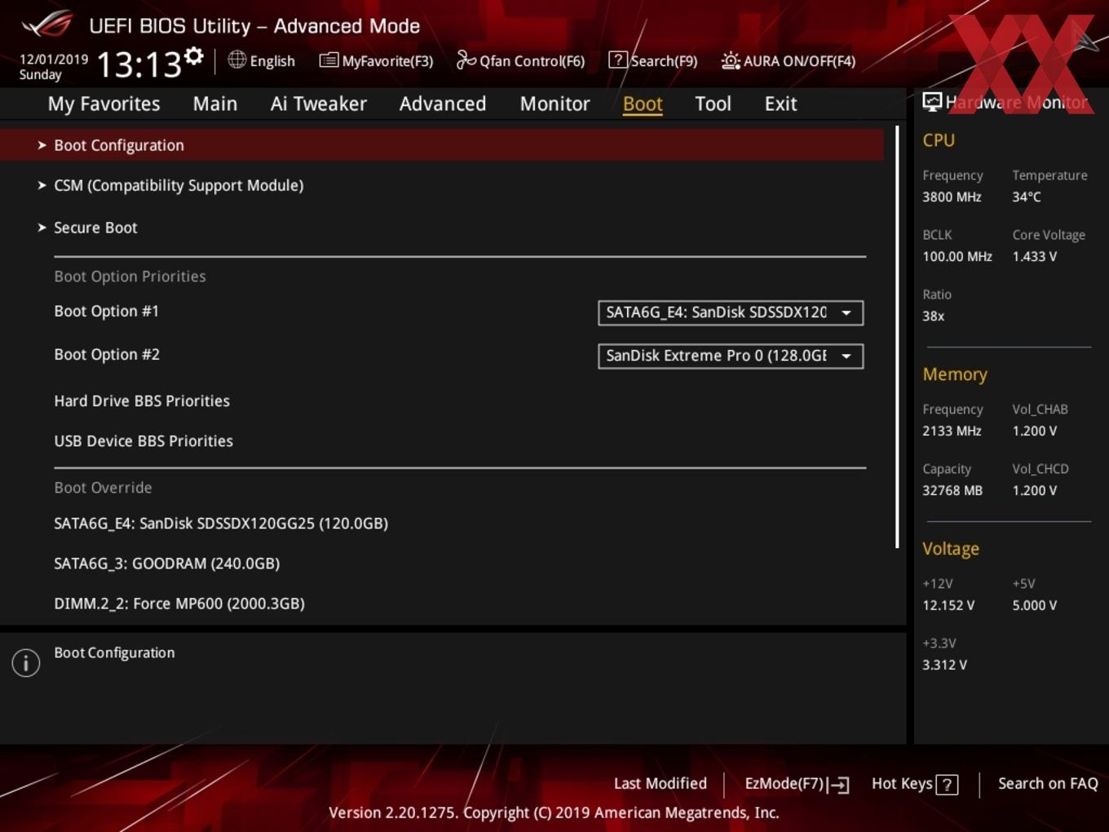Open the My Favorites tab
Image resolution: width=1109 pixels, height=832 pixels.
pyautogui.click(x=104, y=104)
